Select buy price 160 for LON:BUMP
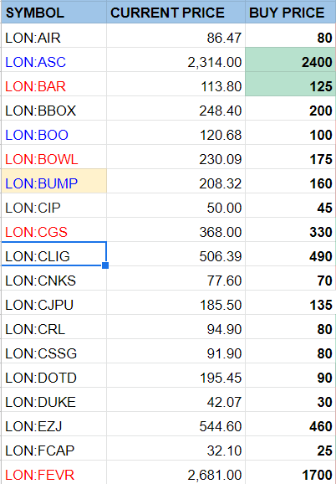The image size is (336, 484). [x=290, y=181]
